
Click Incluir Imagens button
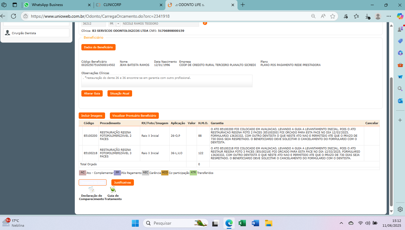pos(92,115)
